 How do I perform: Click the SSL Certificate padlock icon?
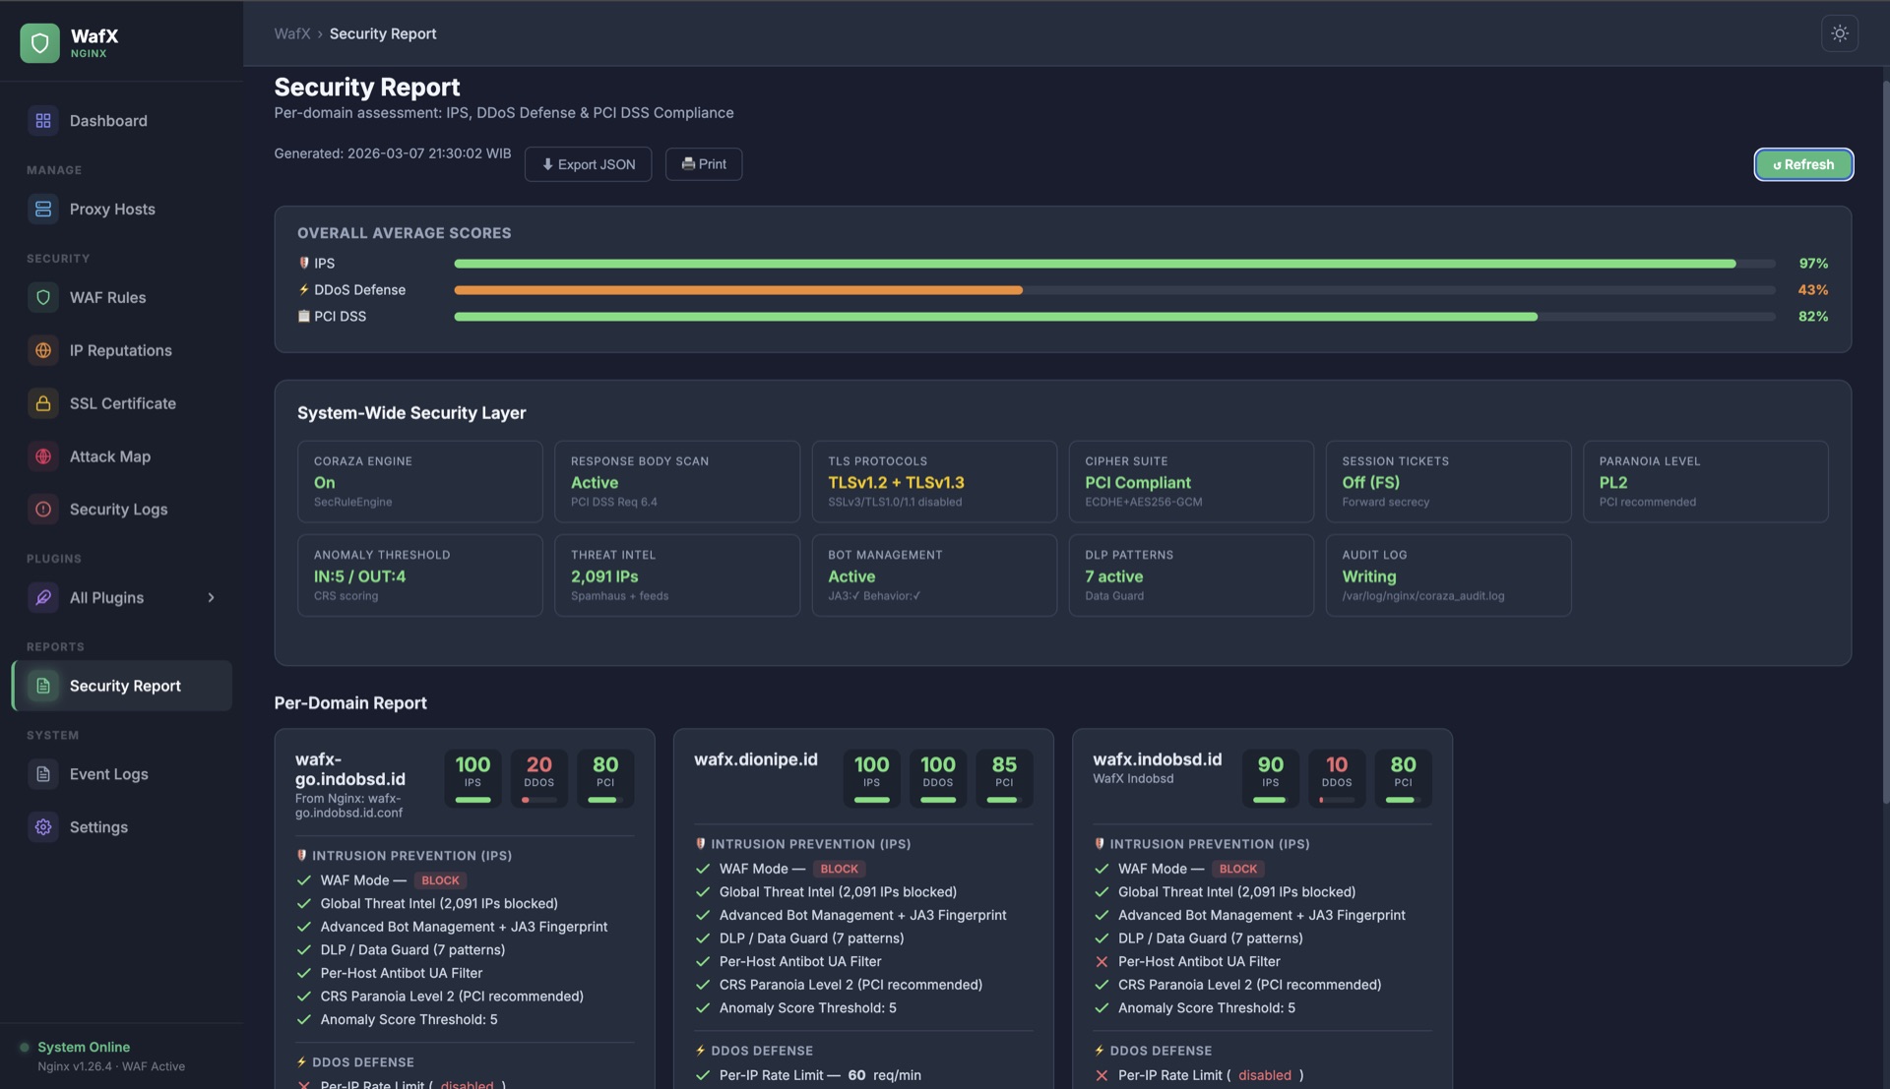[42, 403]
